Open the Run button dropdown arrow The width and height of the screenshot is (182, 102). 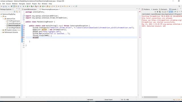coord(30,6)
